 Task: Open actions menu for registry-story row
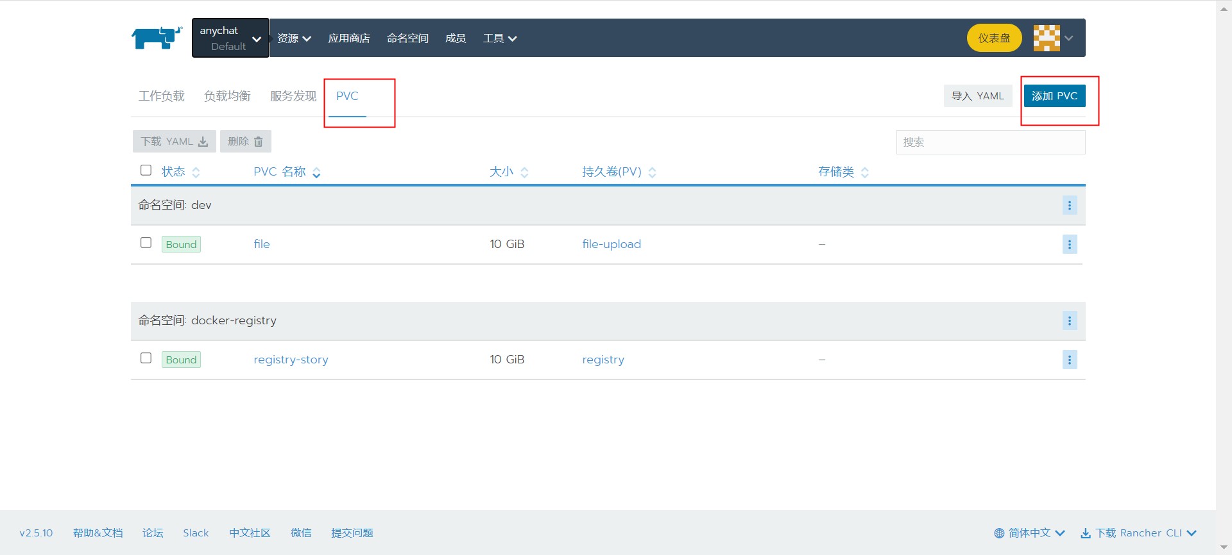pyautogui.click(x=1070, y=360)
